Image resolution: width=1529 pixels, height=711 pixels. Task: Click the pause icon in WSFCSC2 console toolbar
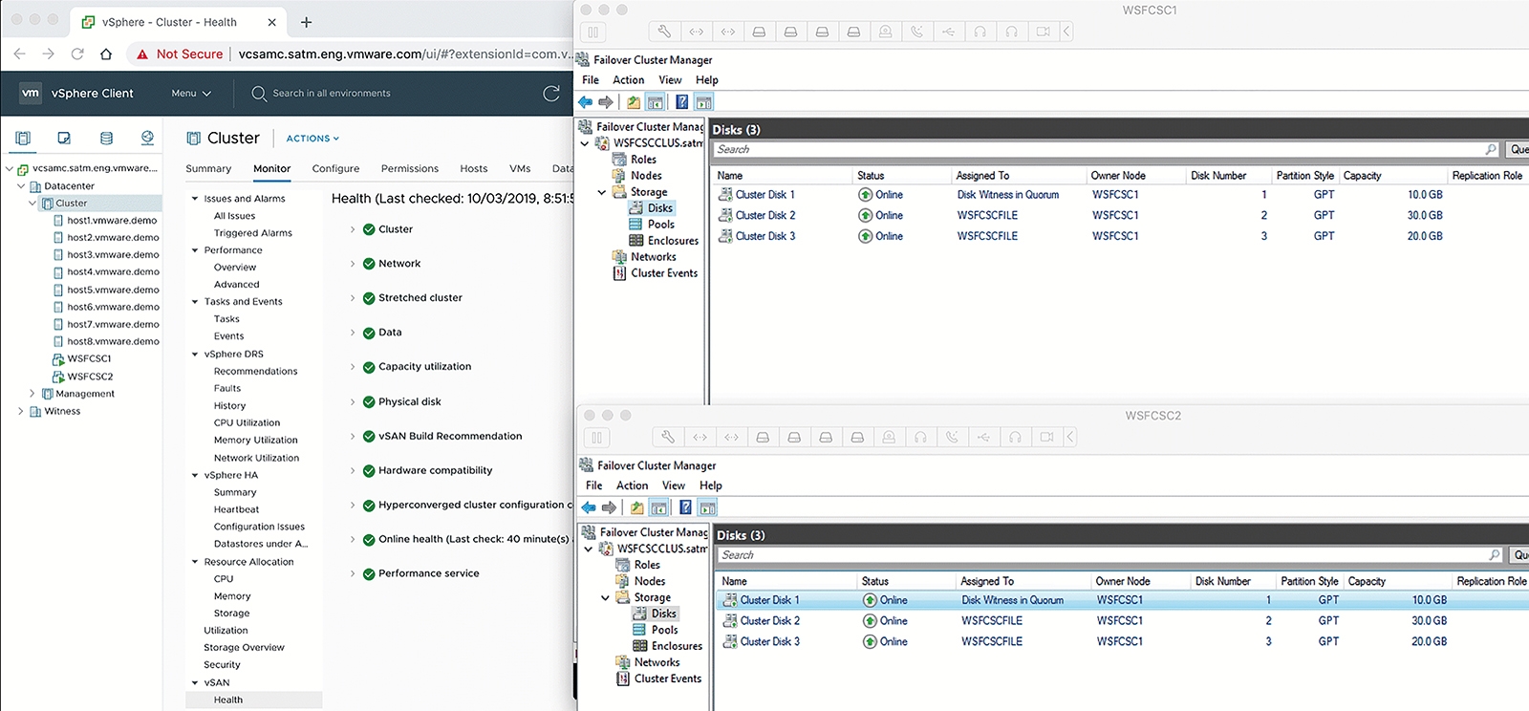(x=596, y=437)
